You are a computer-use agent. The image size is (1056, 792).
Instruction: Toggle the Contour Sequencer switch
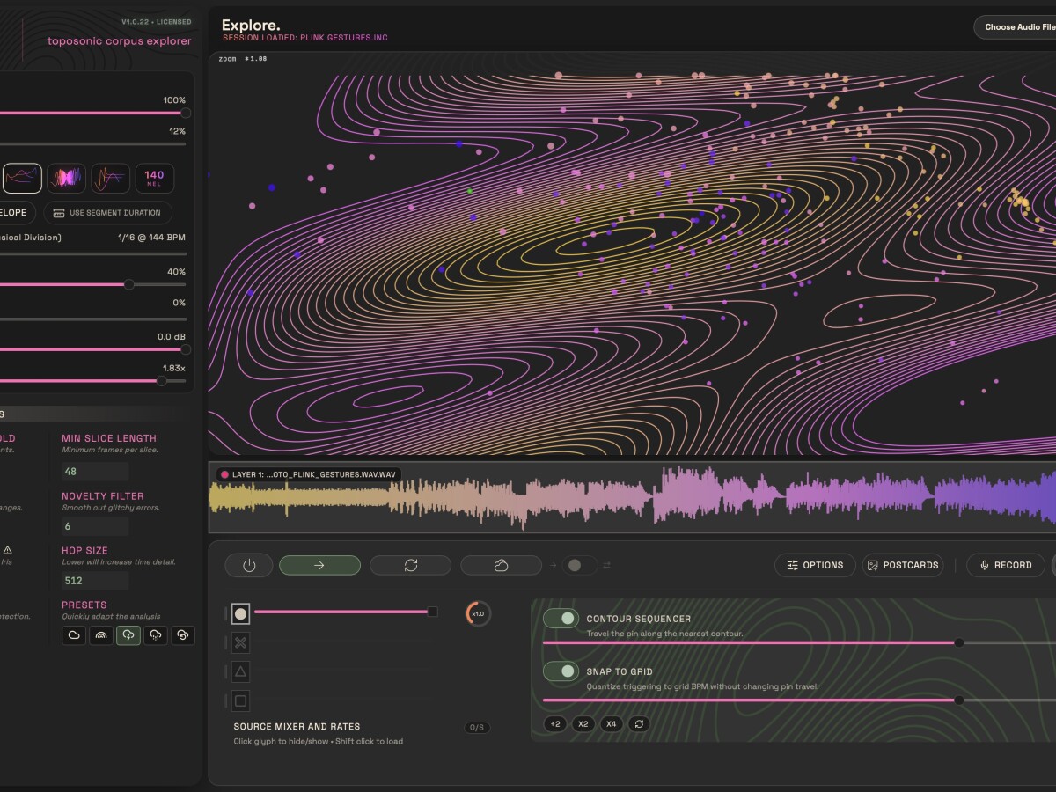(561, 619)
